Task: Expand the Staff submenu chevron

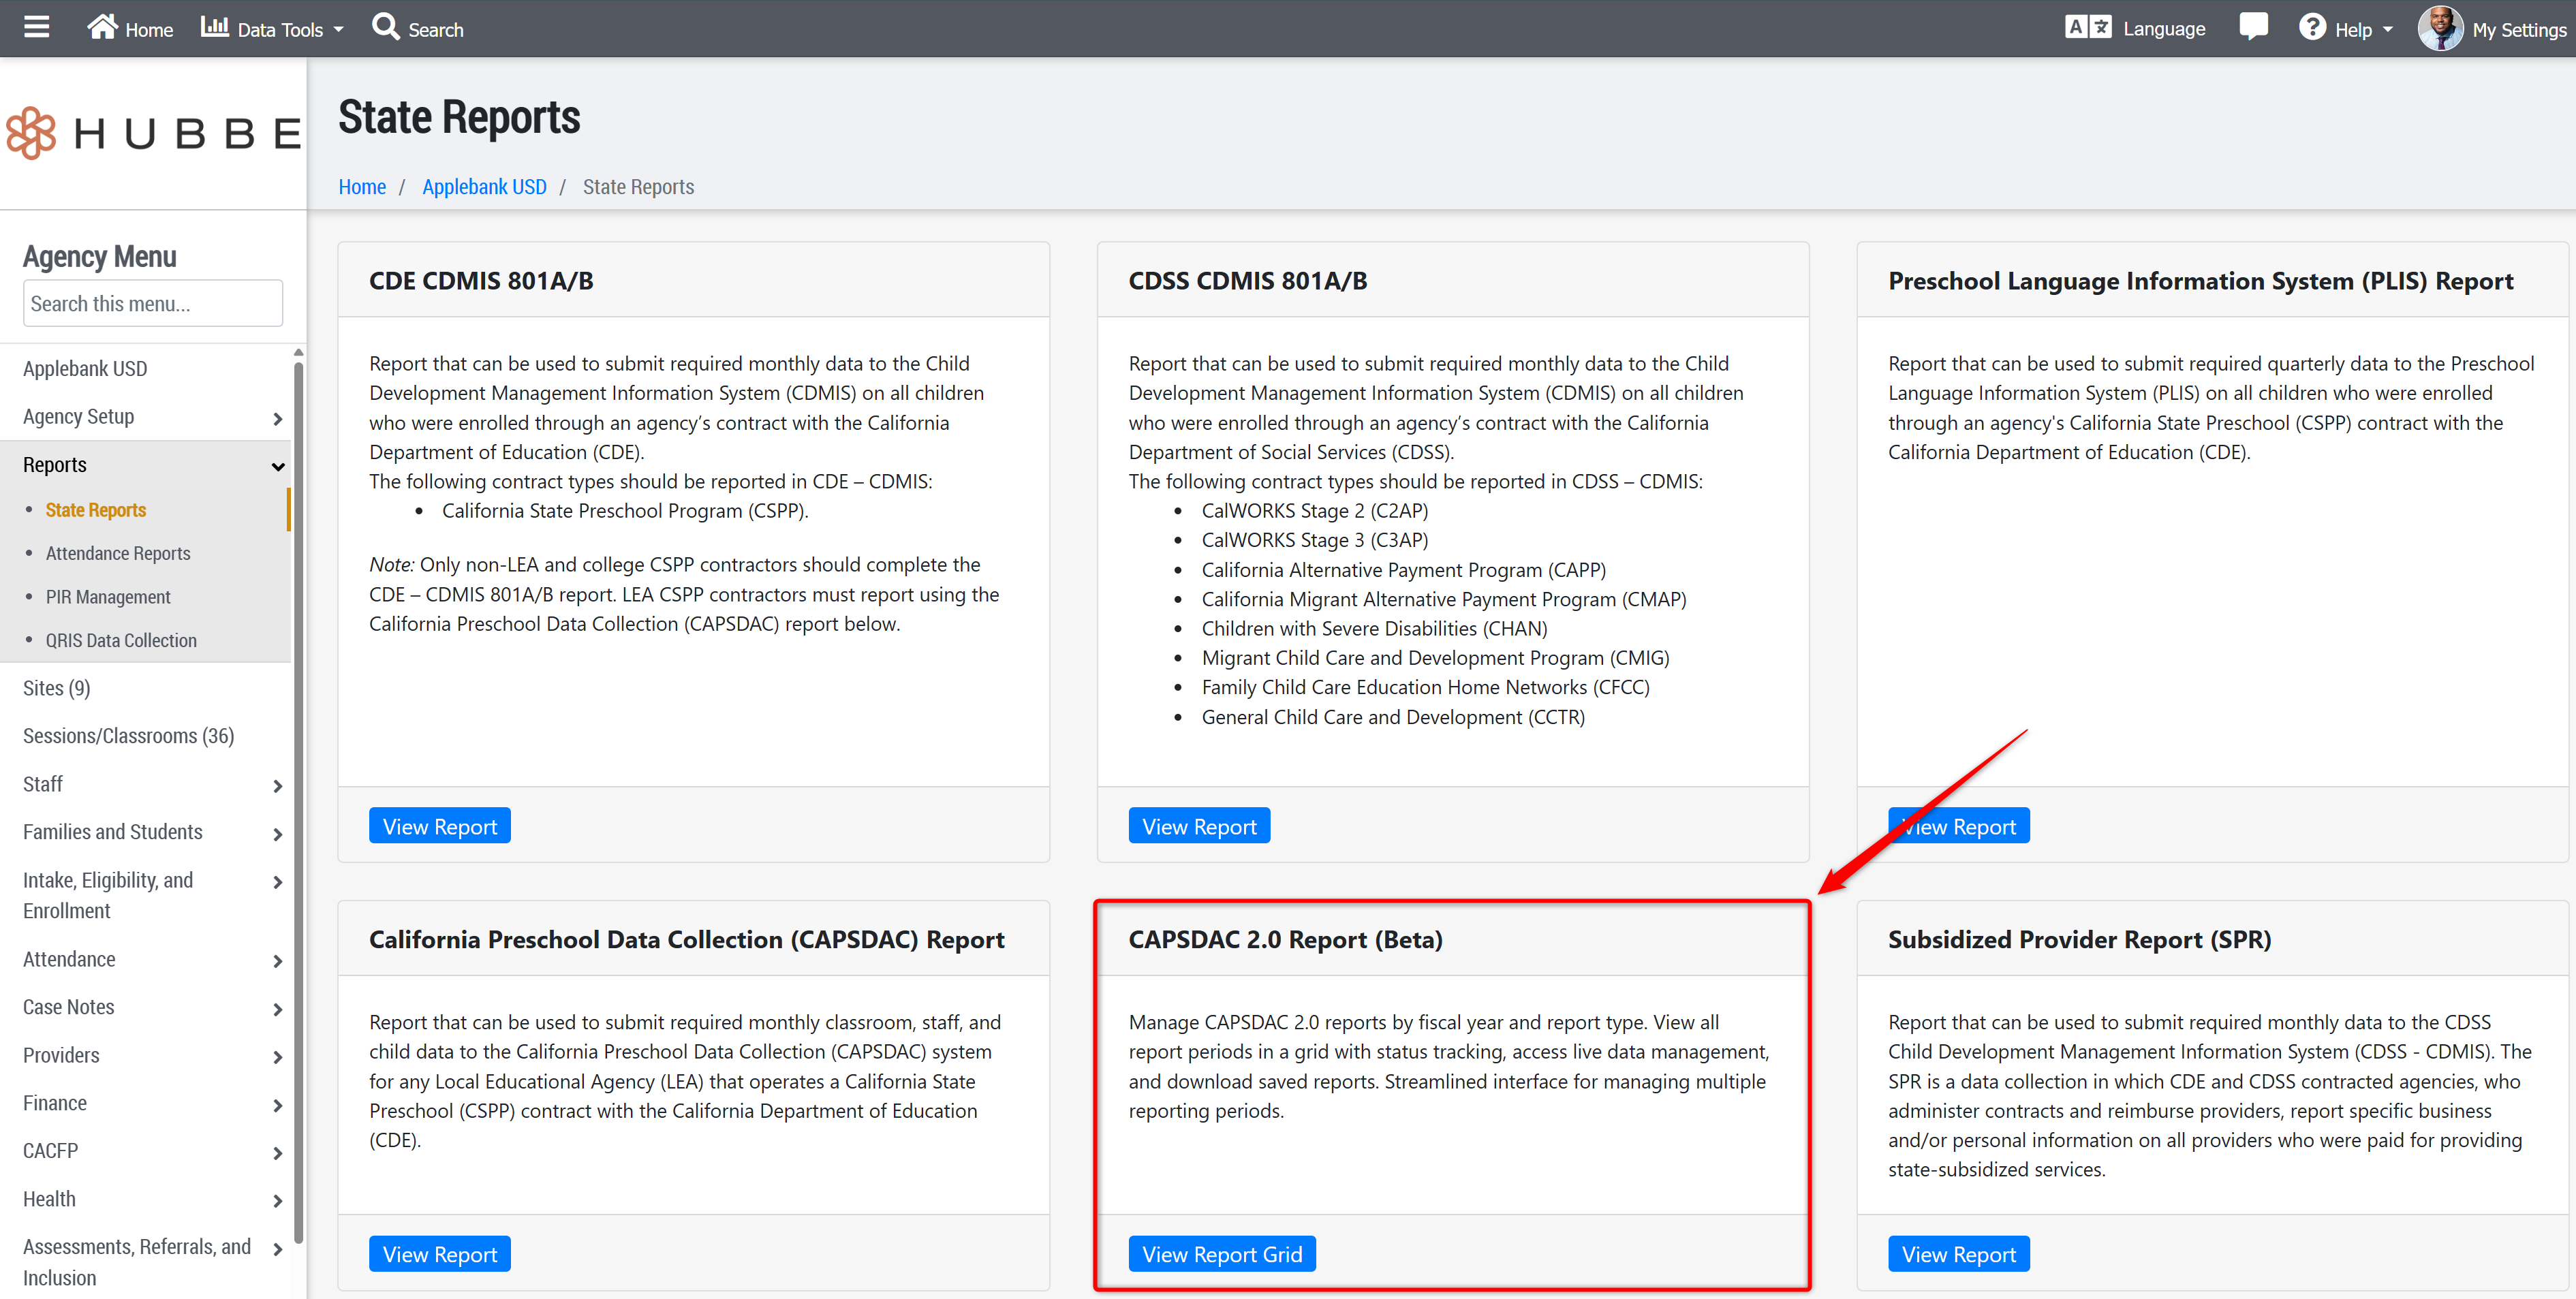Action: pos(277,786)
